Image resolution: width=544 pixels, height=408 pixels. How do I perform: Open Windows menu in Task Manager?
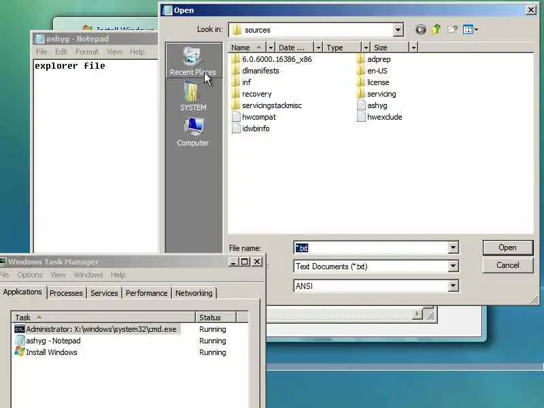coord(88,275)
